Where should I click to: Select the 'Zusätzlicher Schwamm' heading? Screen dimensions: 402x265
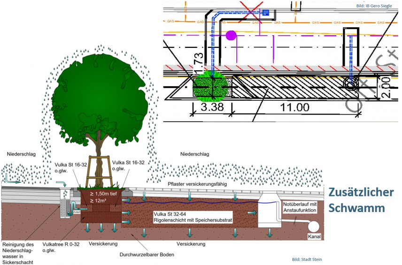(361, 200)
